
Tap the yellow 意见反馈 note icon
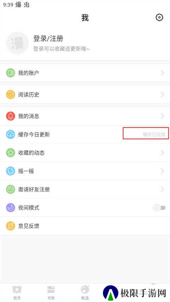tap(10, 226)
